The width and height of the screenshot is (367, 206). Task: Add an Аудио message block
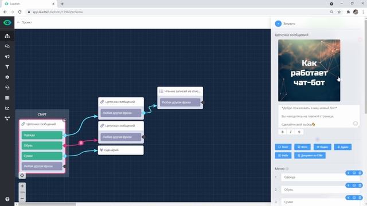(343, 147)
